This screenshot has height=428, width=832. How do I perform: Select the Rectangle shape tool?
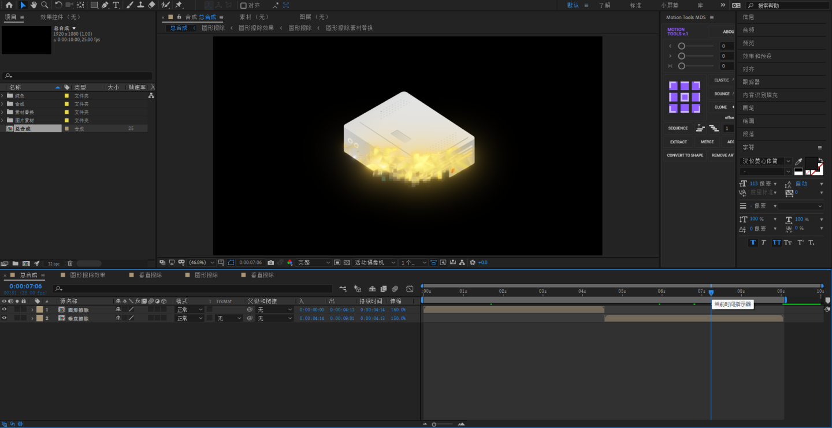(94, 5)
